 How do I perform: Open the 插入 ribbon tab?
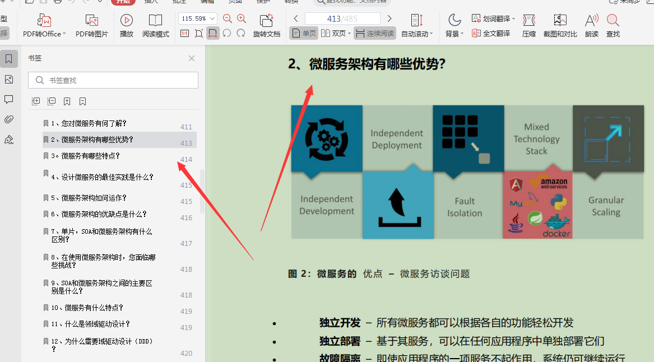click(151, 2)
